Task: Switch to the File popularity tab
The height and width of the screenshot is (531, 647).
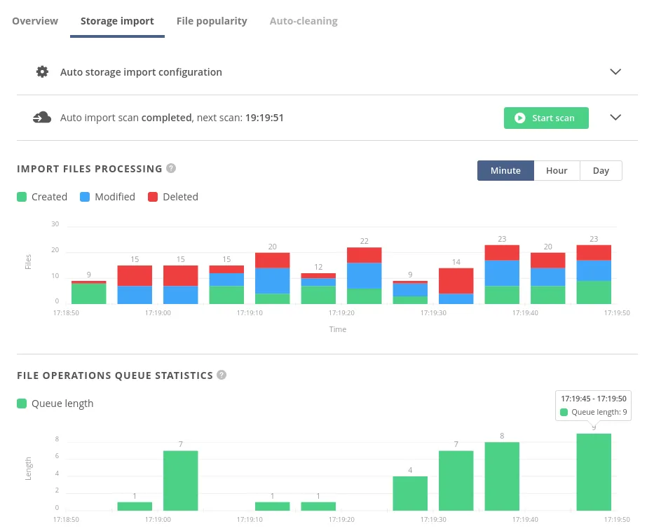Action: click(212, 21)
